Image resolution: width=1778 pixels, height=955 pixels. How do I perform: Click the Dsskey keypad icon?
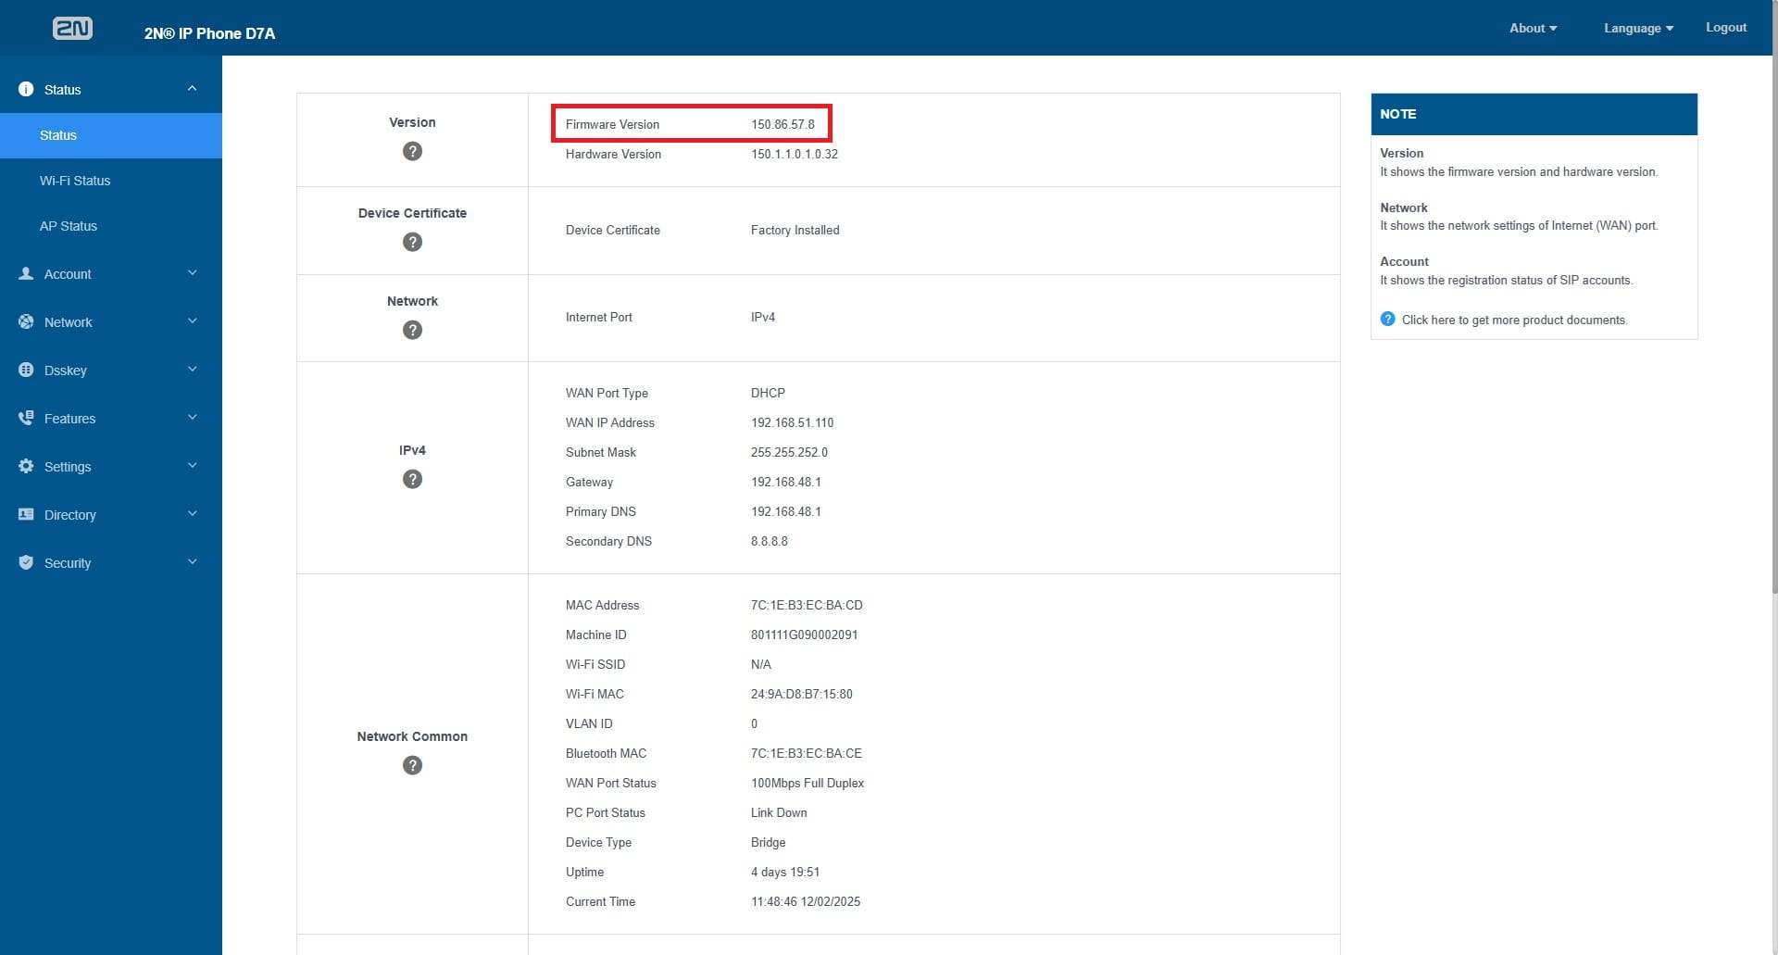[x=26, y=370]
